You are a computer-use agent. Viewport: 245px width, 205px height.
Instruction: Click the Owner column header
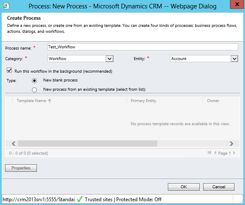[x=213, y=101]
